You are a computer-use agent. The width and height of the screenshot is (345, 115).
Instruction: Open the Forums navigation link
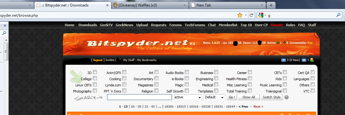coord(175,25)
